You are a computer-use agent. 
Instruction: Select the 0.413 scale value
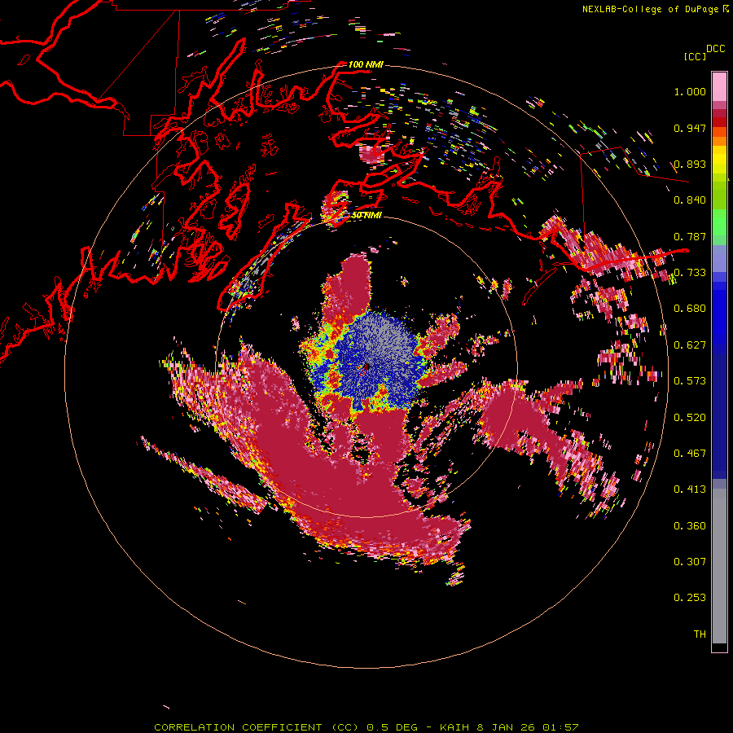pos(690,489)
